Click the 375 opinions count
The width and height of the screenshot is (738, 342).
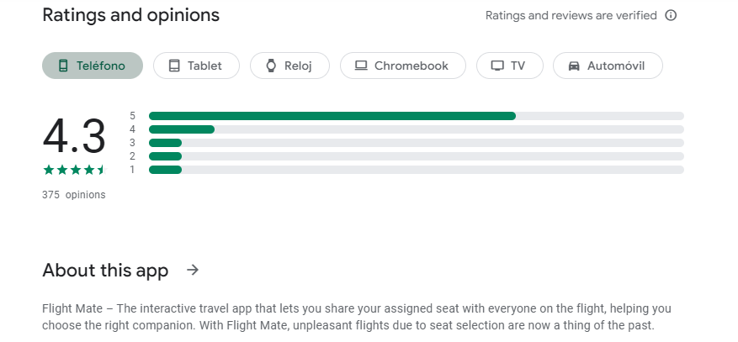pos(74,195)
